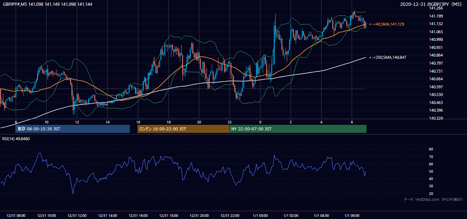The height and width of the screenshot is (219, 467).
Task: Click price axis value 140.329
Action: [x=436, y=118]
